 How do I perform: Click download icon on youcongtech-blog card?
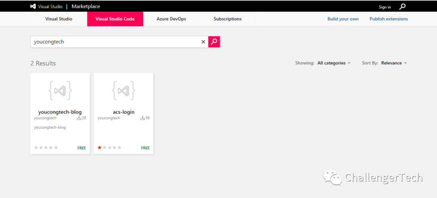(x=79, y=118)
